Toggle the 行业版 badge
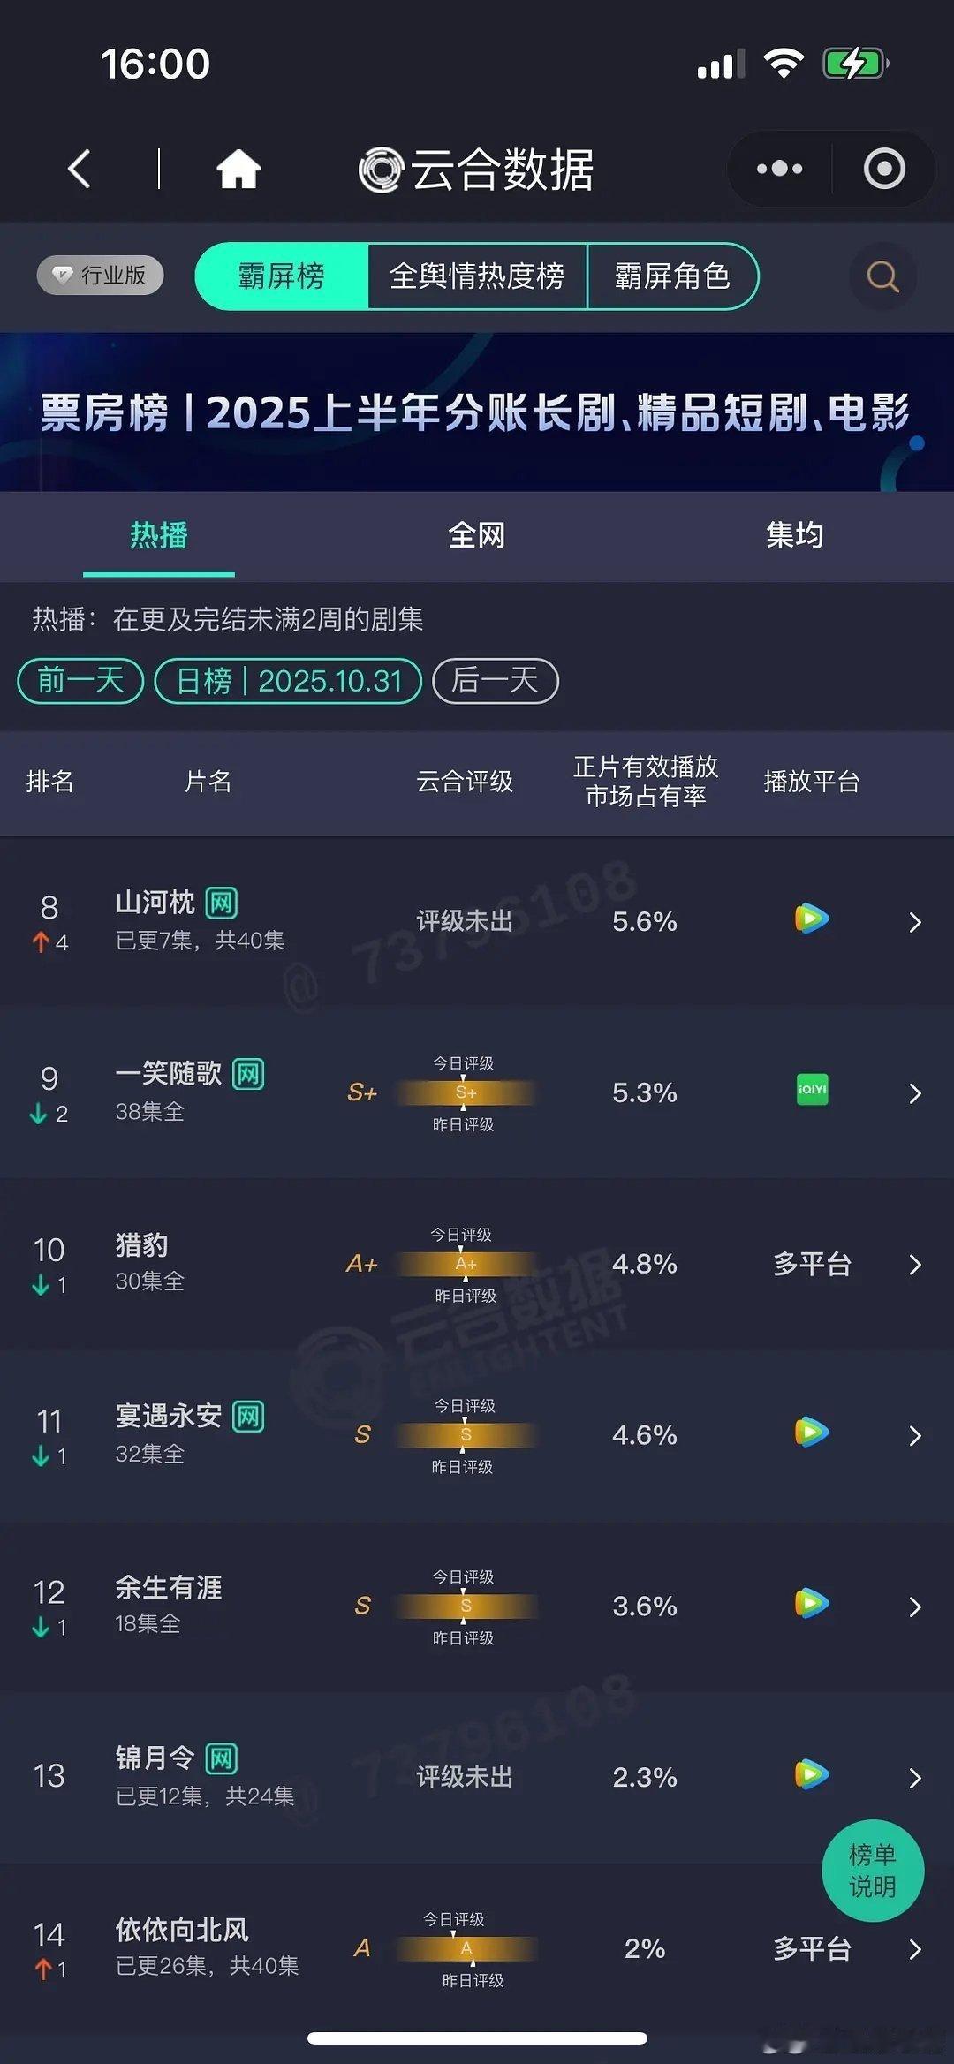The image size is (954, 2064). tap(99, 275)
